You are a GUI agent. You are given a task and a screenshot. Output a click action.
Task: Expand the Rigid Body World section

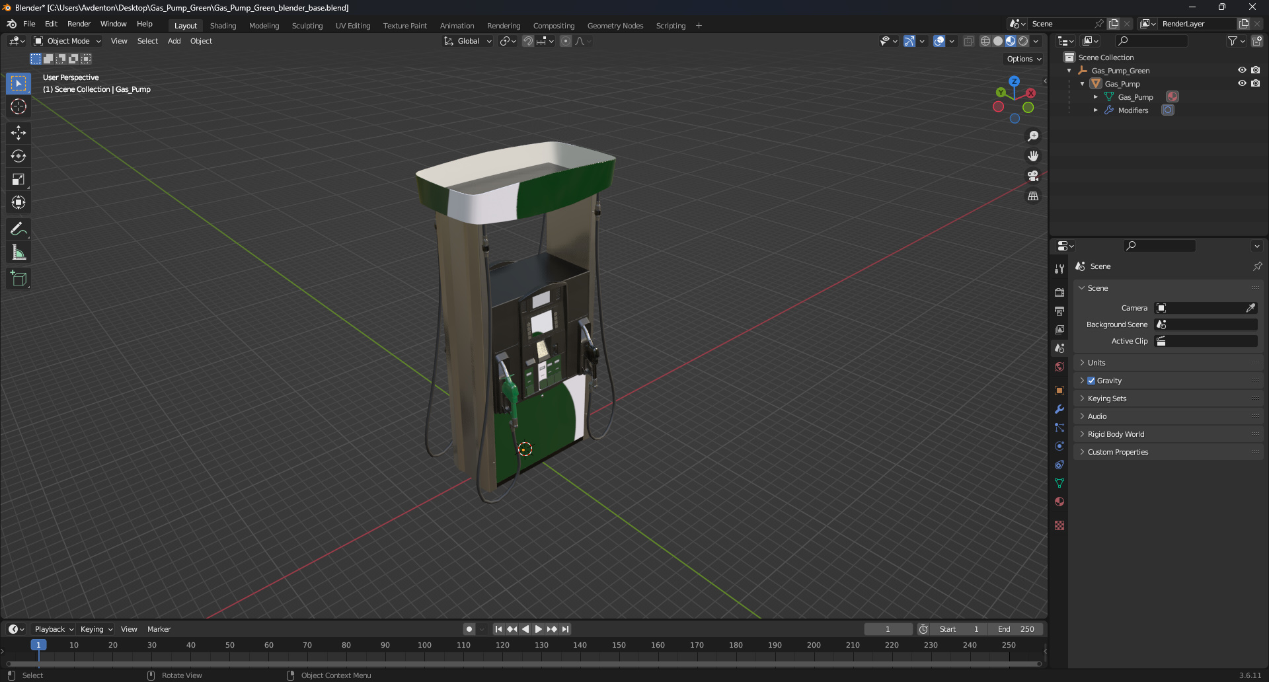[1116, 434]
